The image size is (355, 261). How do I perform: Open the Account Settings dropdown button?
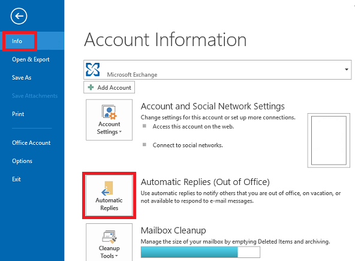coord(109,120)
